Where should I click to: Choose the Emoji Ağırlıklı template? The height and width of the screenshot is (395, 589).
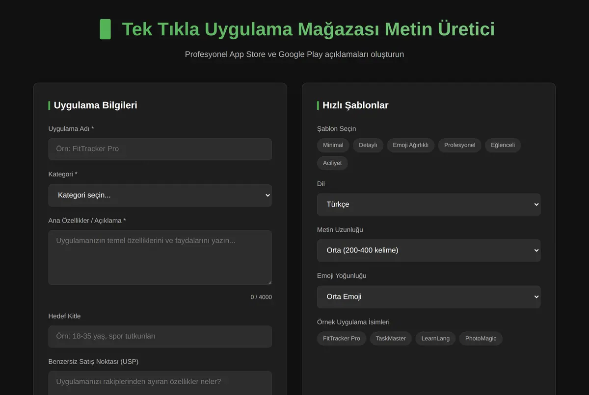click(x=411, y=145)
